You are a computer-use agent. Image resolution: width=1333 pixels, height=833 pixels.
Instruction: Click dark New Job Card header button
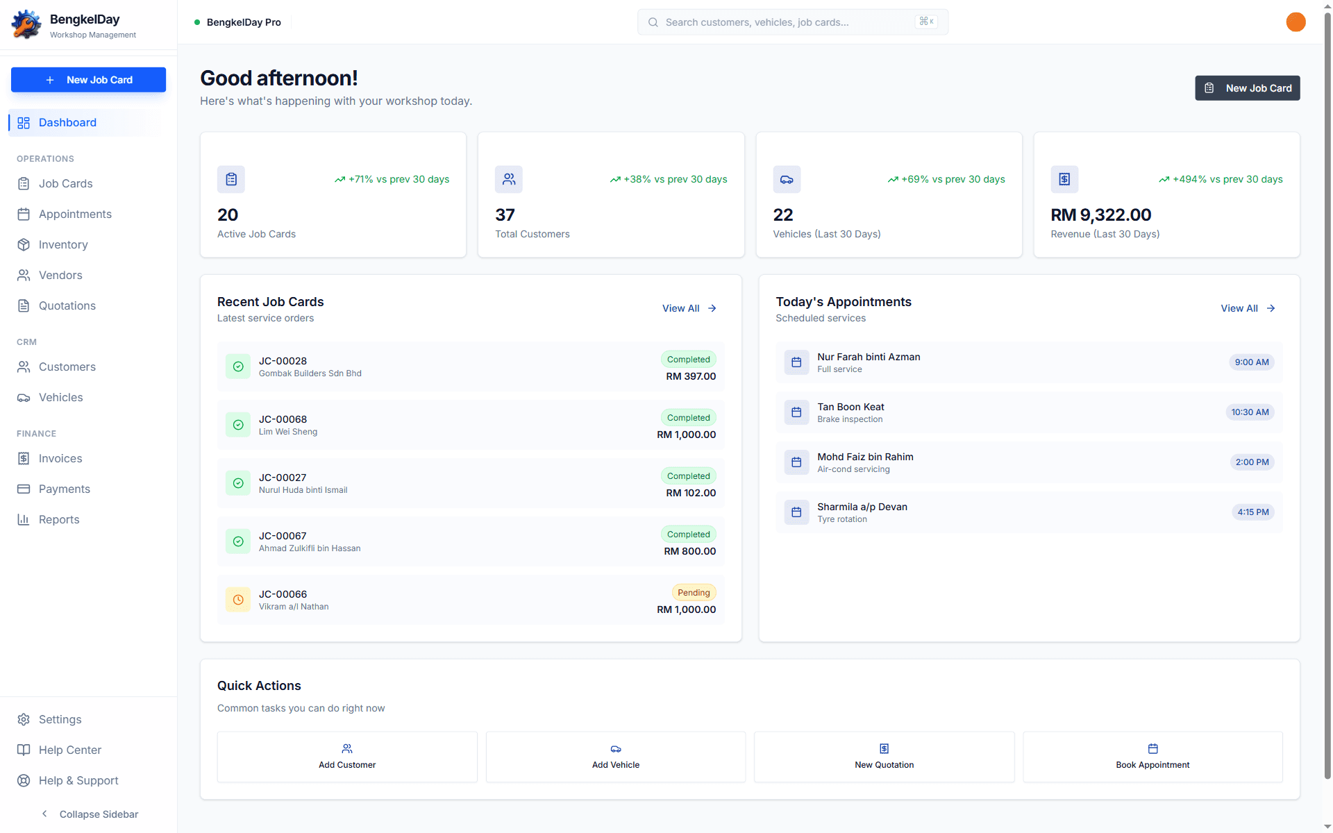(1247, 88)
